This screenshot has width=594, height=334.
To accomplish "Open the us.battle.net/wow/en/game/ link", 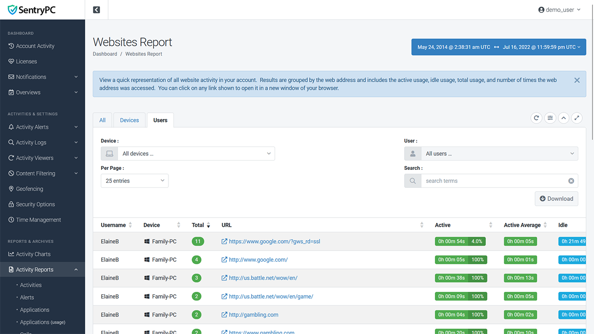I will (271, 296).
